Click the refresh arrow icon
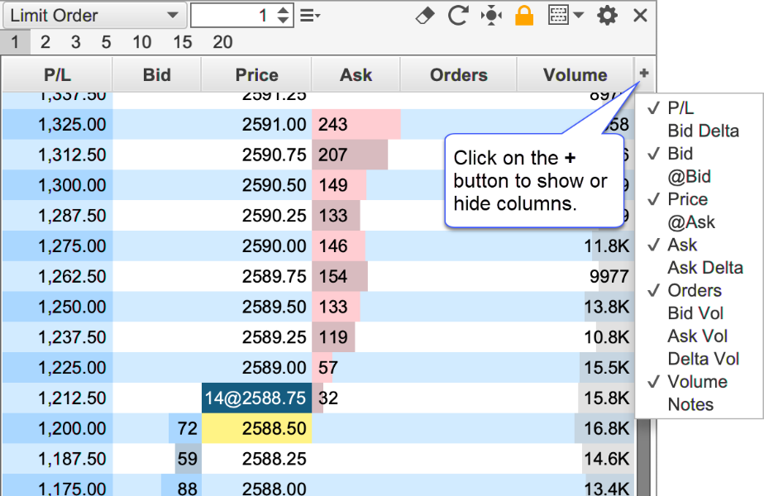The height and width of the screenshot is (496, 764). pyautogui.click(x=458, y=16)
